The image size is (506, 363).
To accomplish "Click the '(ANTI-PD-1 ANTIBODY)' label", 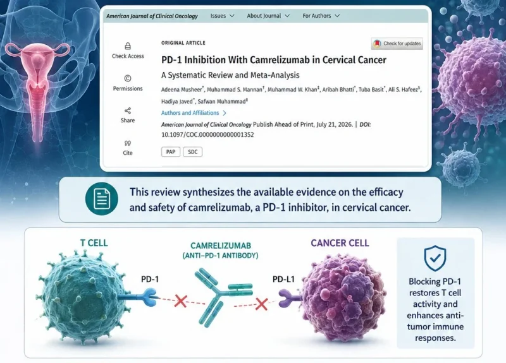I will pyautogui.click(x=220, y=256).
